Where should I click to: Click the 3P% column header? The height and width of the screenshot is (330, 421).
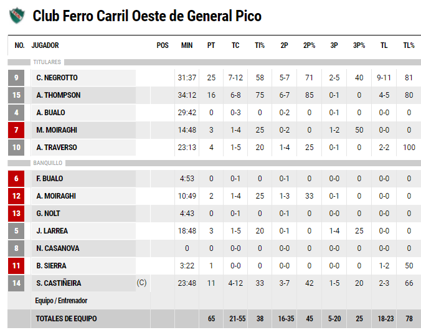[x=359, y=45]
